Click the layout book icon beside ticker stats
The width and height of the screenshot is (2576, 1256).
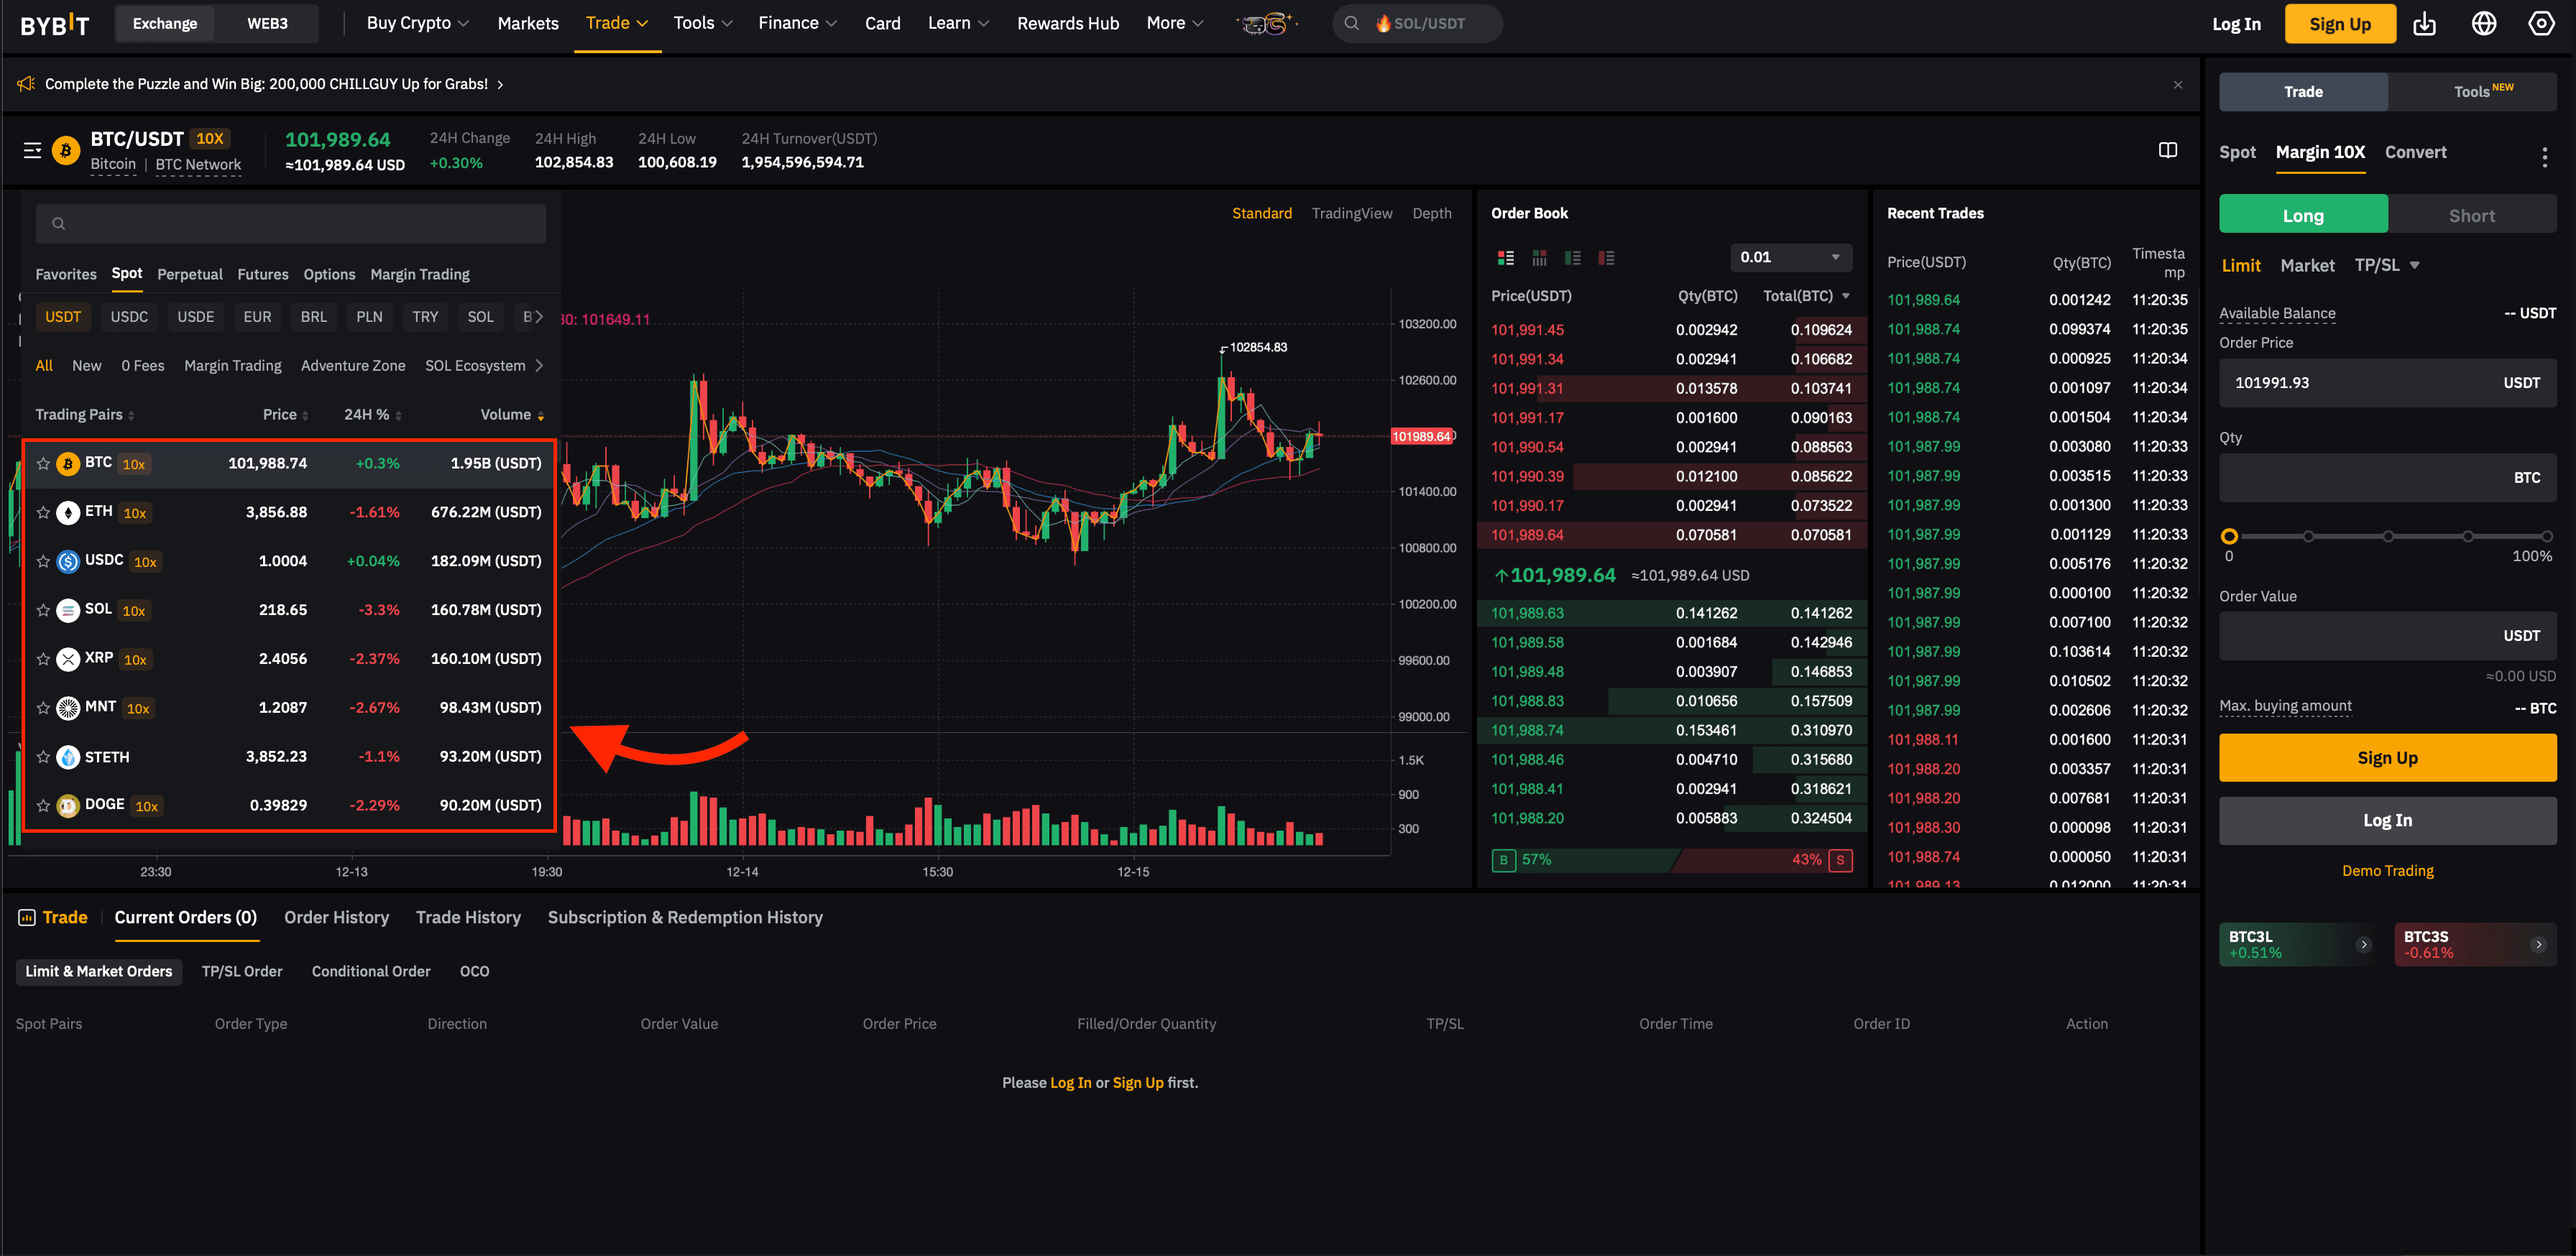coord(2167,150)
